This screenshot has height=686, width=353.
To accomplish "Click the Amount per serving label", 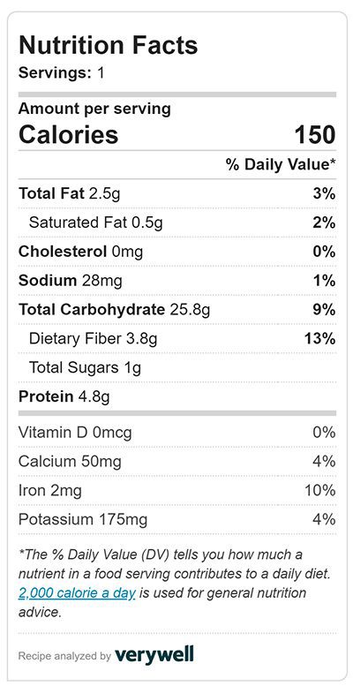I will click(94, 109).
